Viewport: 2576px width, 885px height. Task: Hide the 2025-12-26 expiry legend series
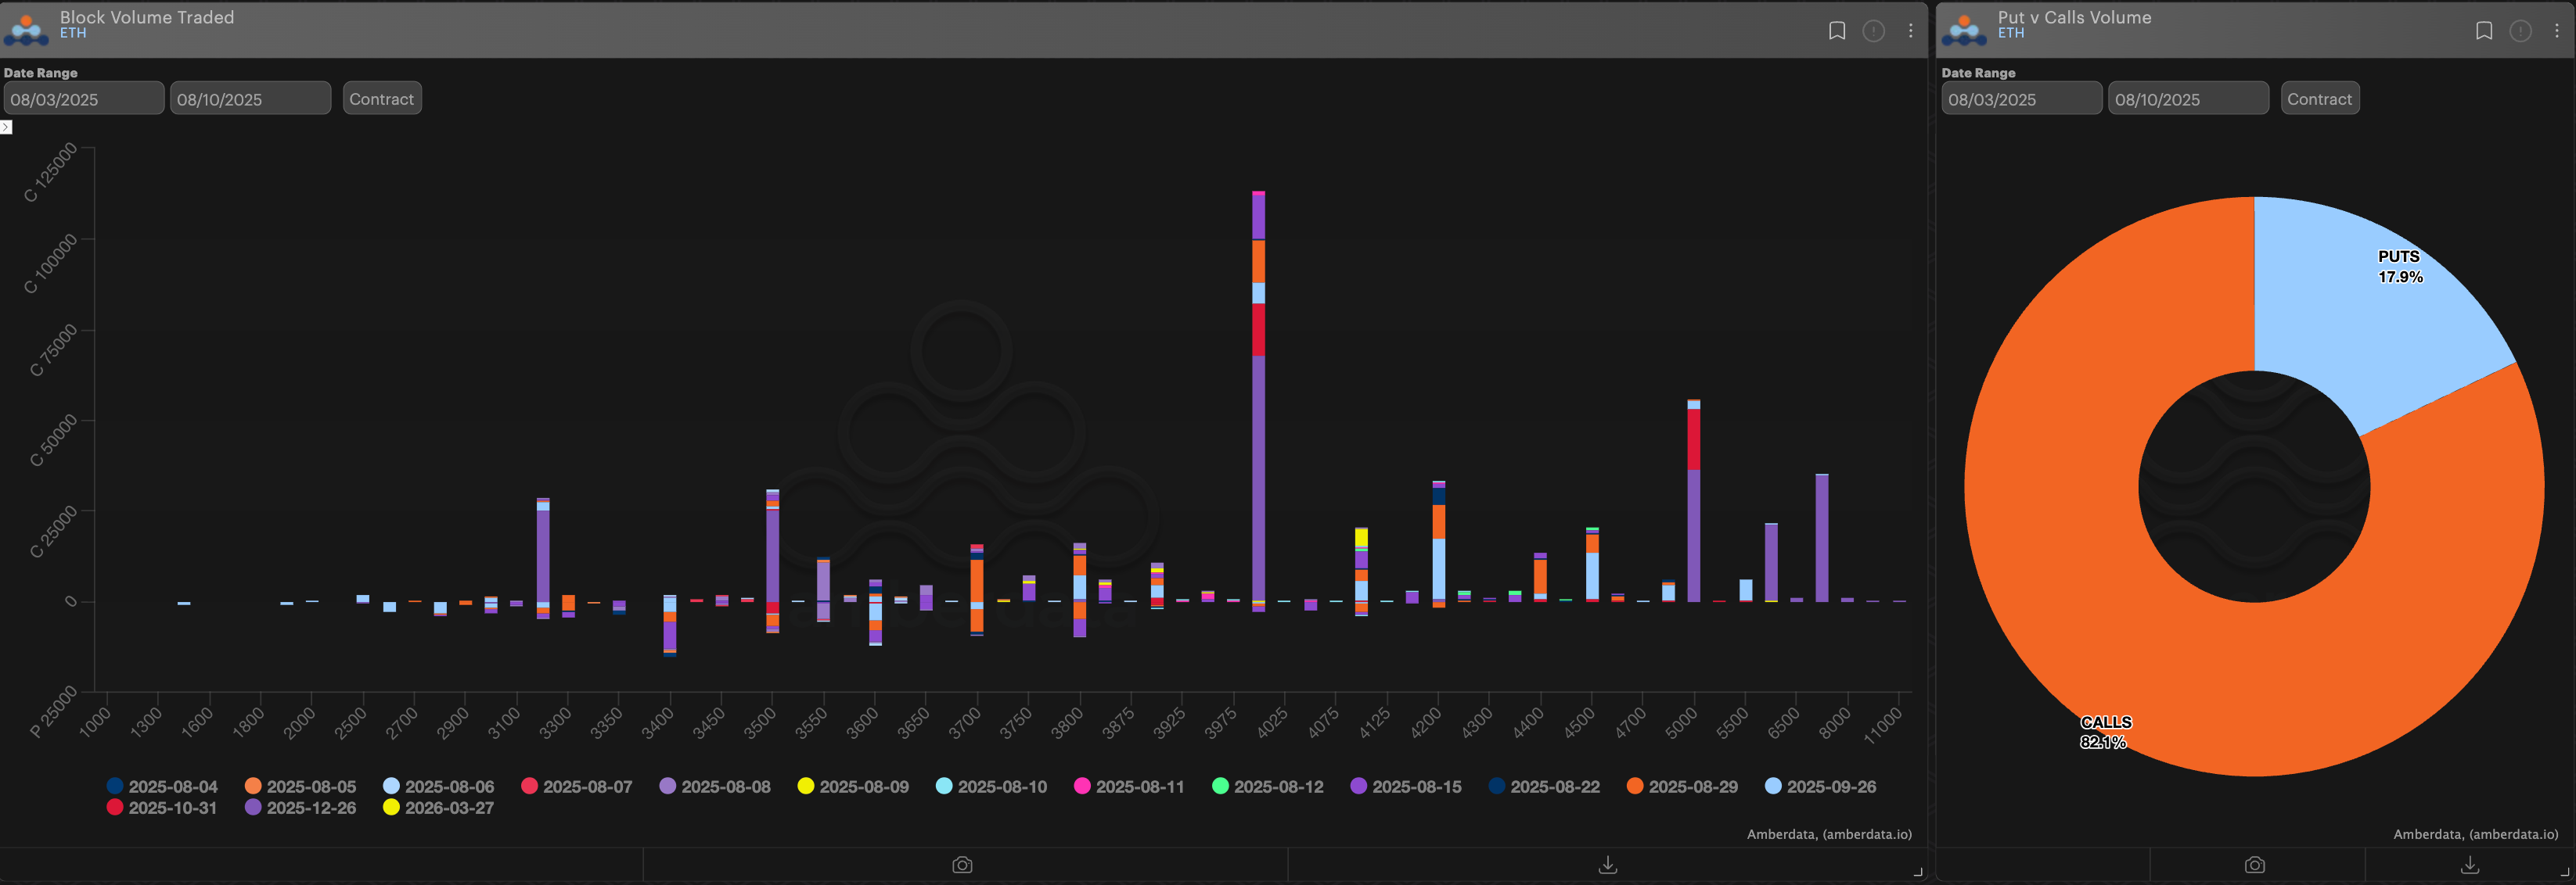point(300,808)
